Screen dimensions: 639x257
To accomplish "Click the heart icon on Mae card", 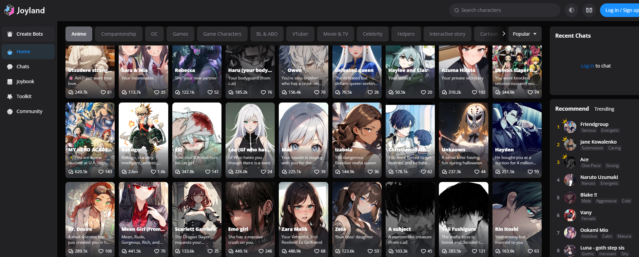I will (x=316, y=172).
